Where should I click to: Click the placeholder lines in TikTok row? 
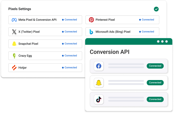[126, 99]
